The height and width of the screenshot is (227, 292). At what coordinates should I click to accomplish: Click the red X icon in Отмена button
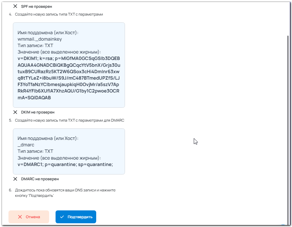click(x=20, y=217)
